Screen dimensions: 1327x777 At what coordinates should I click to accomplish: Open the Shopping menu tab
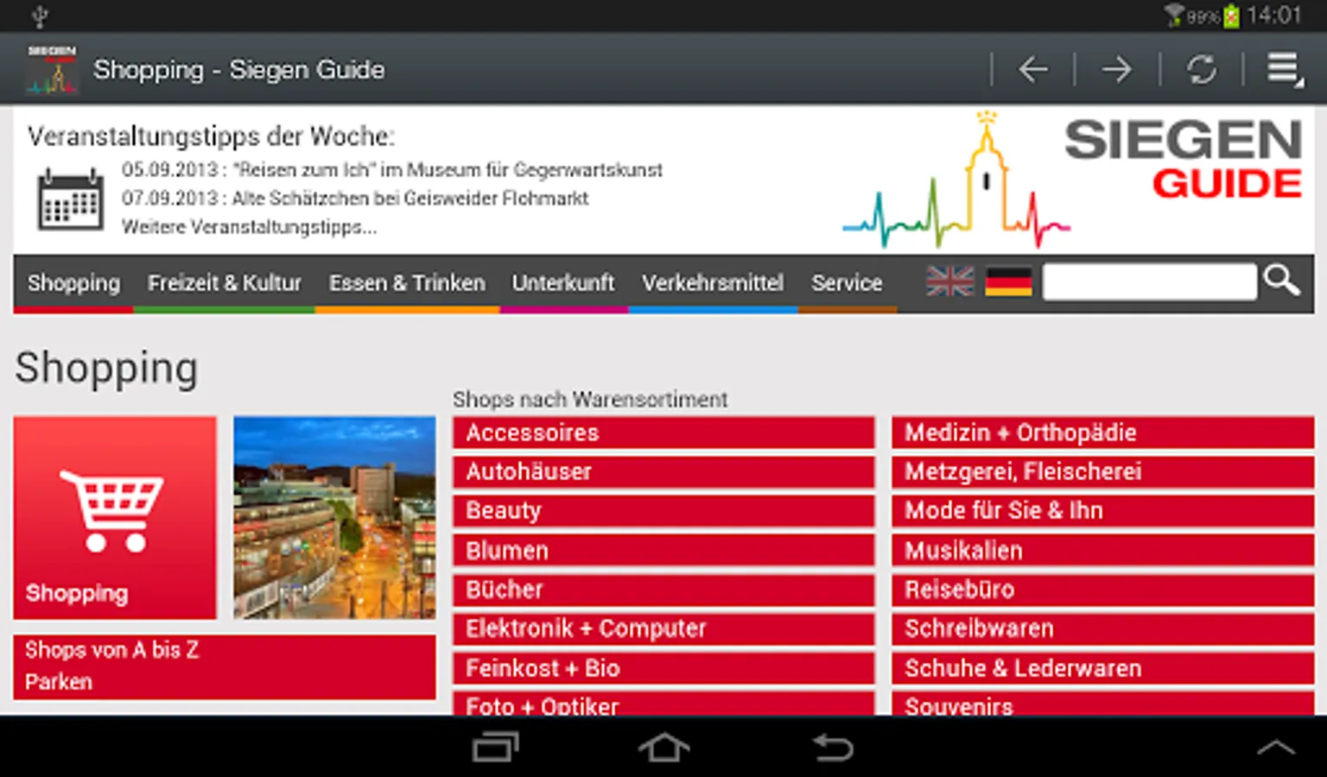(x=73, y=283)
